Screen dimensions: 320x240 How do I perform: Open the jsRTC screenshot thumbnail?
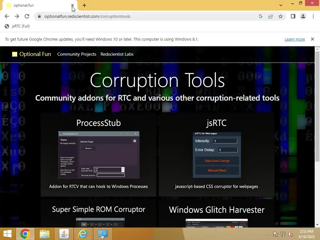click(x=217, y=155)
